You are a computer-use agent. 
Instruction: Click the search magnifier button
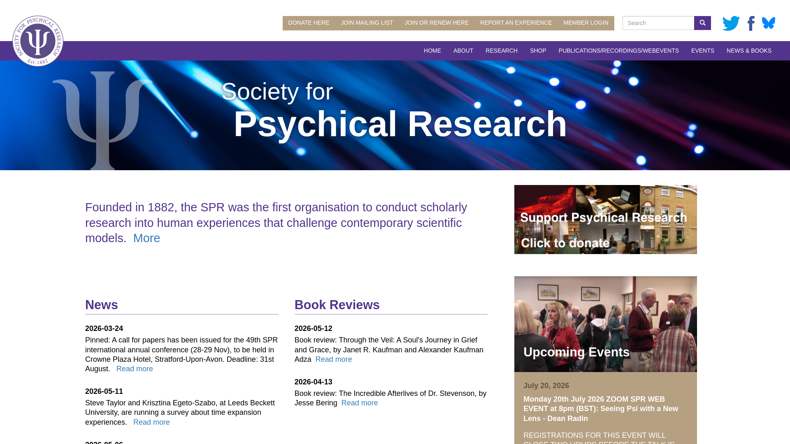(702, 23)
